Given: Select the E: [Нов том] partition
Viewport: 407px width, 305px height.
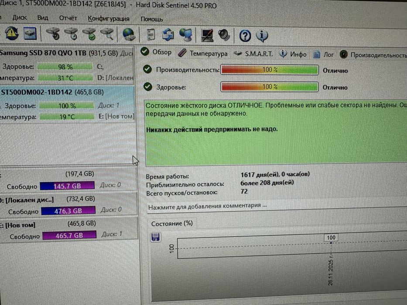Looking at the screenshot, I should tap(68, 230).
